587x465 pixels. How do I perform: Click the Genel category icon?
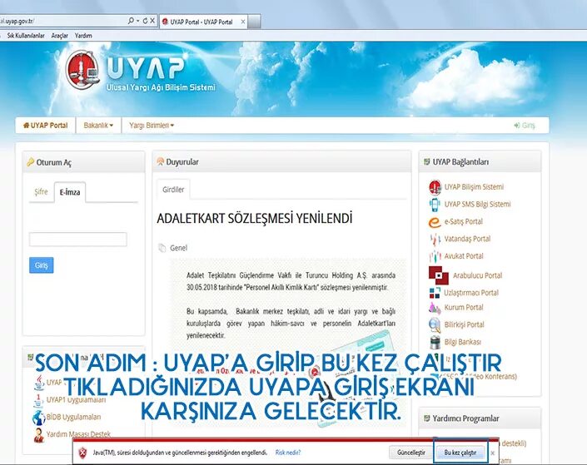(x=162, y=248)
